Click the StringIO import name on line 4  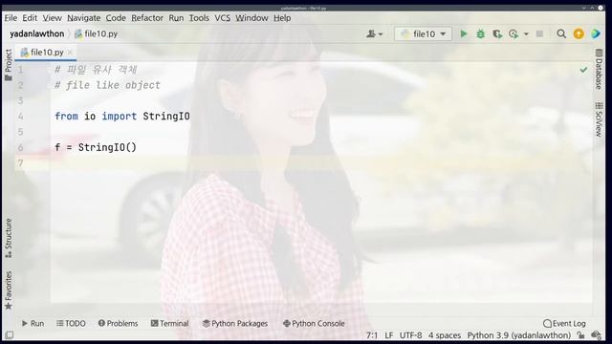point(166,117)
